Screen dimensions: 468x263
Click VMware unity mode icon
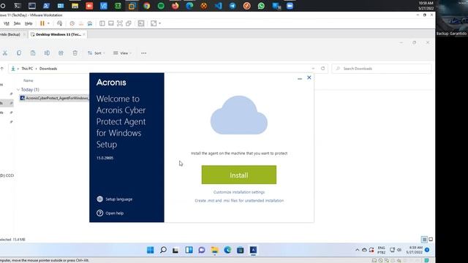(129, 23)
